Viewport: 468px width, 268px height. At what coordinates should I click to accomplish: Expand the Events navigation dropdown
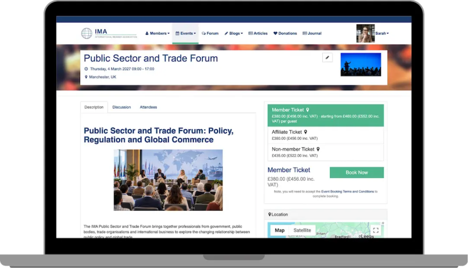(186, 33)
